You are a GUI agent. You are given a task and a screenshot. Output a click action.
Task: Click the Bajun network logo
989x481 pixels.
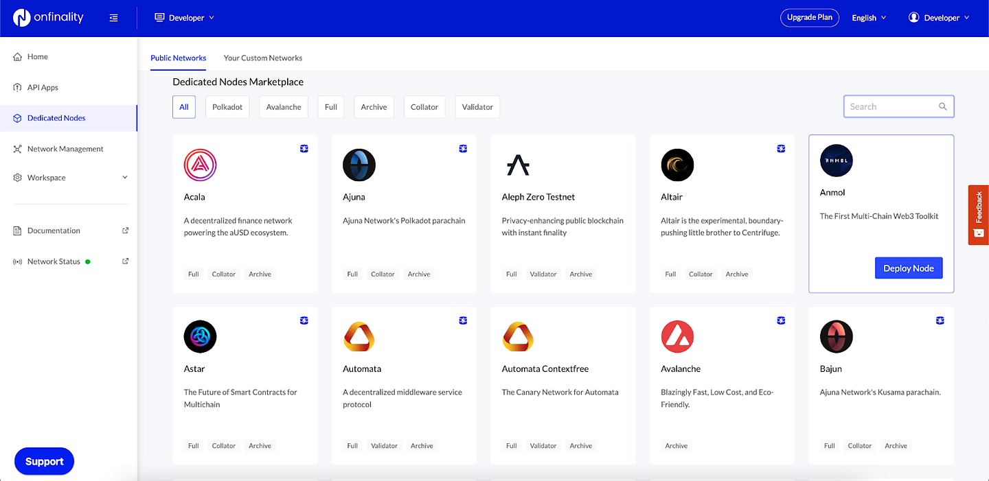[837, 337]
